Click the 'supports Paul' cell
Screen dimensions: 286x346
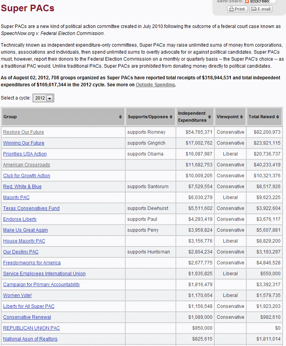151,219
